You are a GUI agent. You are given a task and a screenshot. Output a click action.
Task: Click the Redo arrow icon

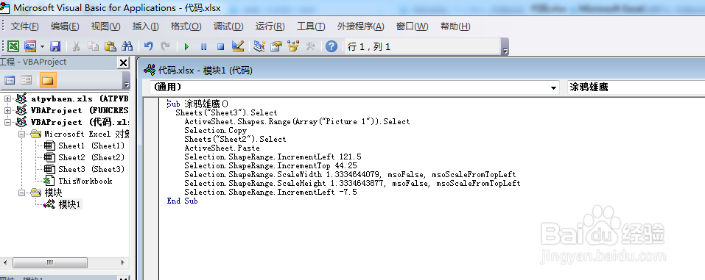pyautogui.click(x=166, y=46)
